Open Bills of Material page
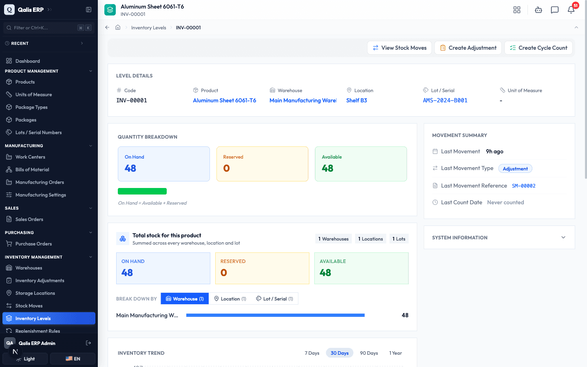The width and height of the screenshot is (587, 367). 49,170
